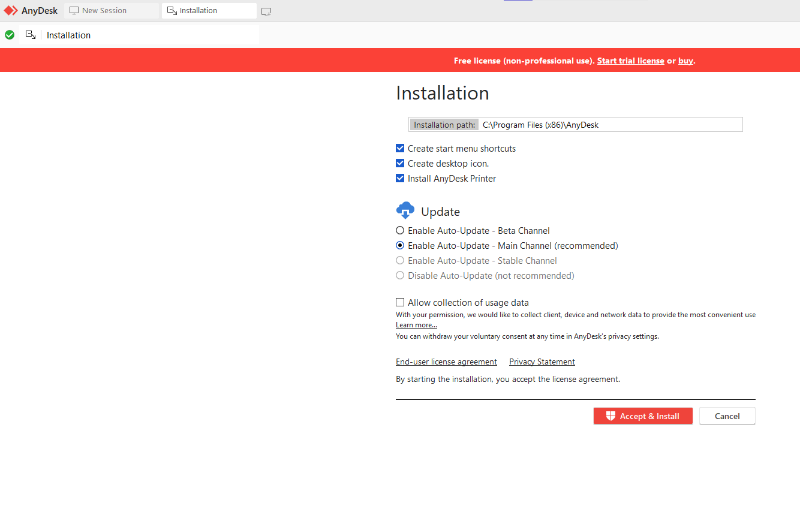This screenshot has height=509, width=800.
Task: Uncheck Install AnyDesk Printer
Action: pos(400,178)
